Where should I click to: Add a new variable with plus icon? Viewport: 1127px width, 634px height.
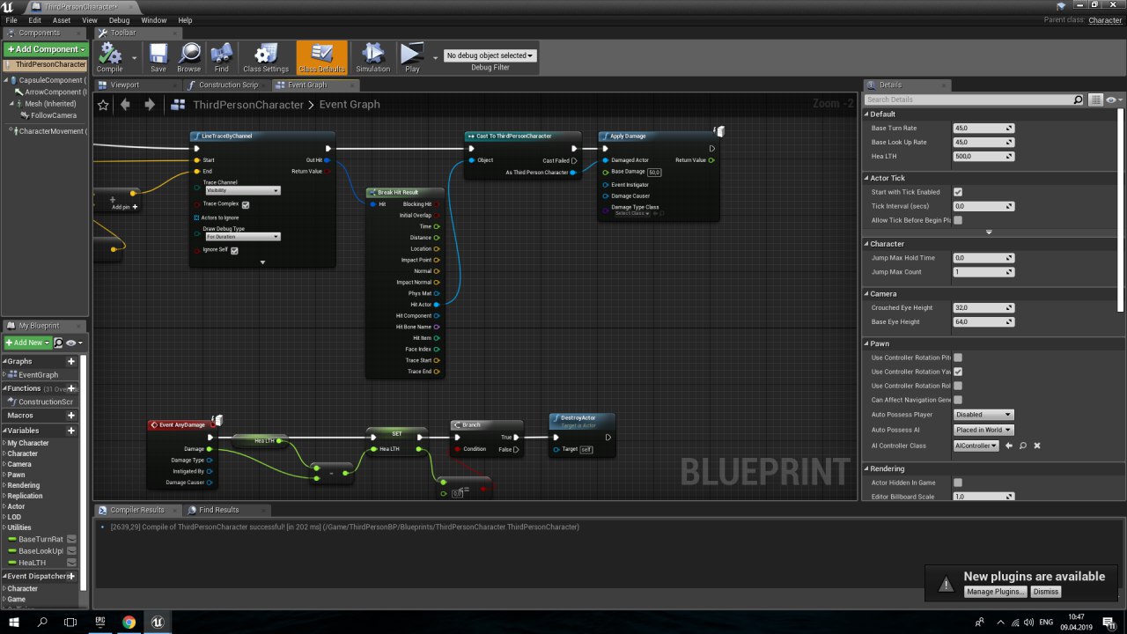tap(71, 431)
